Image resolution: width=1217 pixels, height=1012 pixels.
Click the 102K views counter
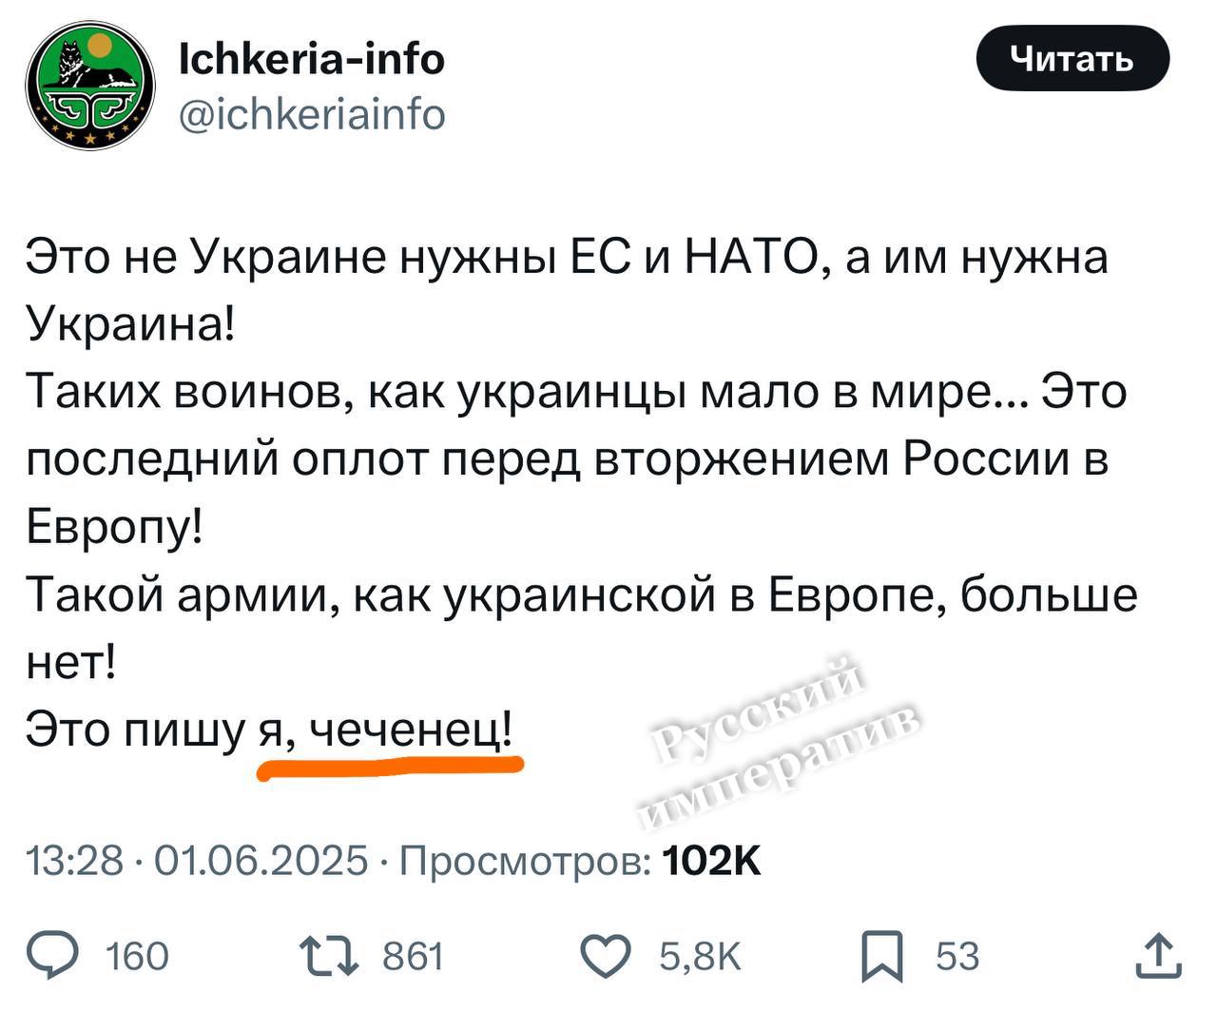coord(711,861)
